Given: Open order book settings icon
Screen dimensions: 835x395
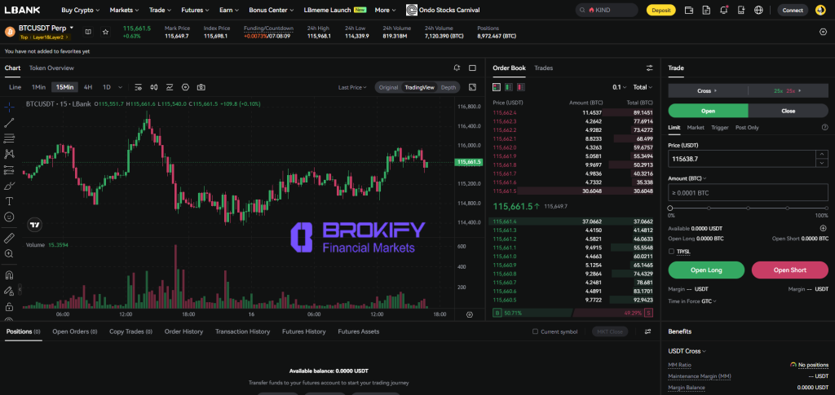Looking at the screenshot, I should coord(650,68).
